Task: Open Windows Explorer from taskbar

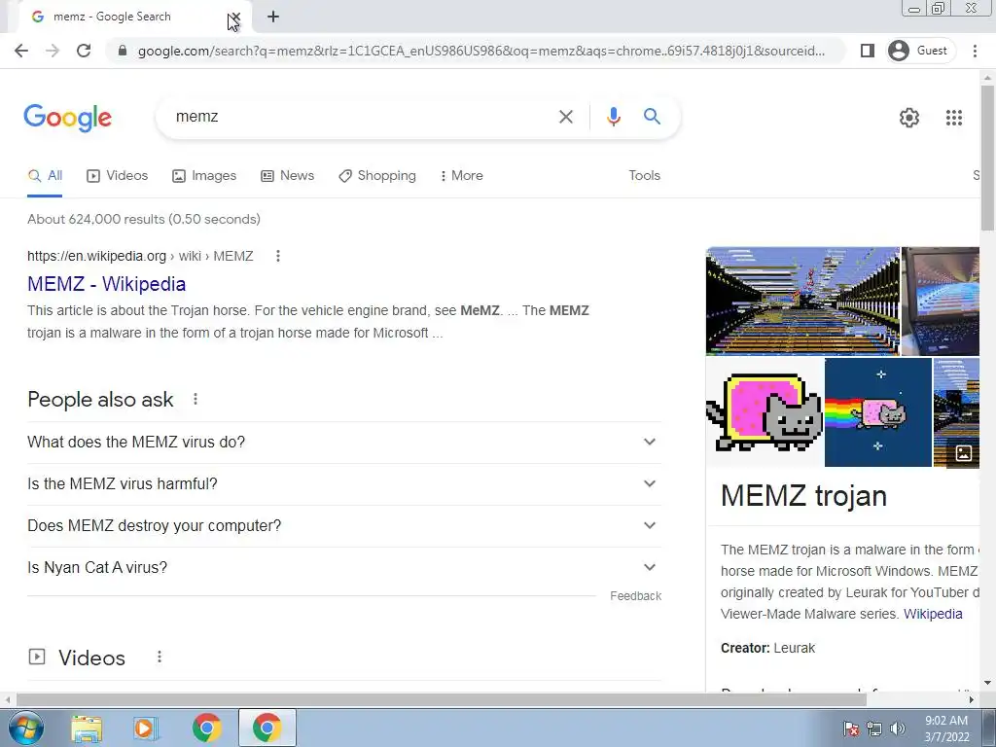Action: tap(87, 728)
